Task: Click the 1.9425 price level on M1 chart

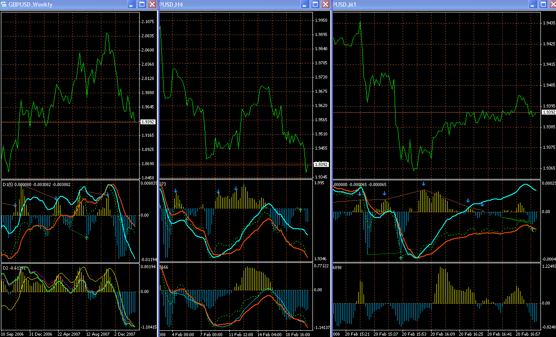Action: [x=548, y=44]
